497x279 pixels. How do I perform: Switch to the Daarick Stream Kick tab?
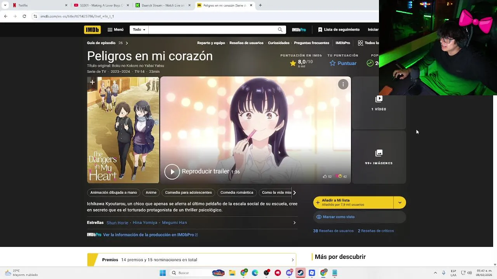[163, 5]
